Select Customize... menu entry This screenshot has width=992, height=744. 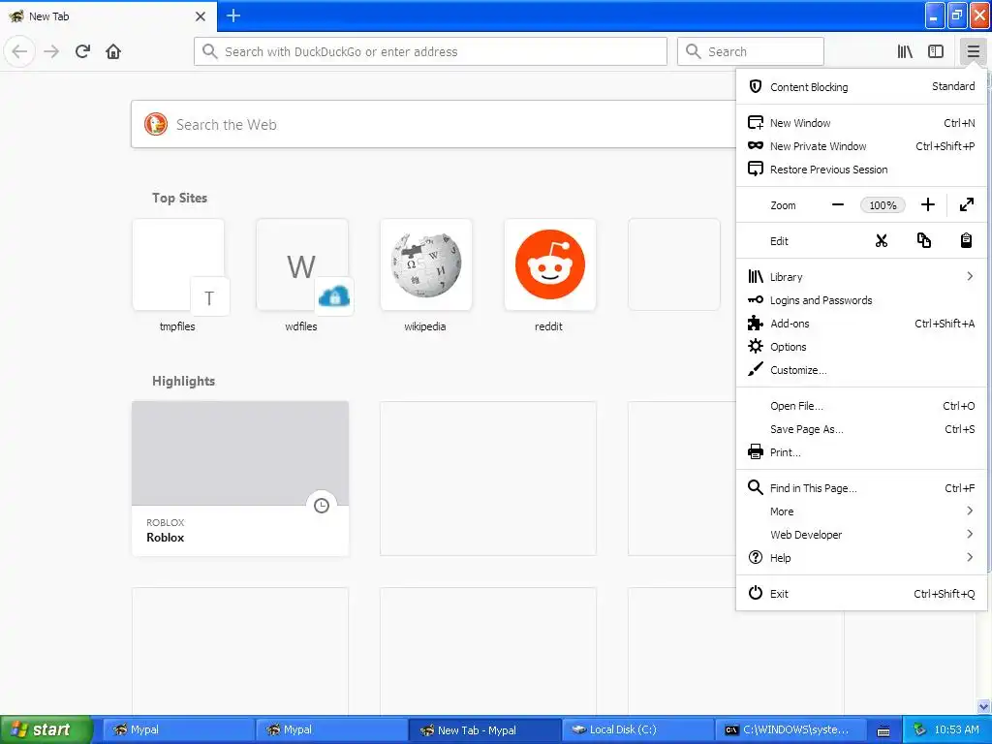pos(861,370)
